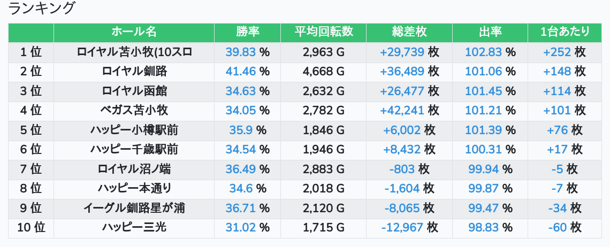The width and height of the screenshot is (610, 247).
Task: Click イーグル釧路星が浦 hall name
Action: 134,208
